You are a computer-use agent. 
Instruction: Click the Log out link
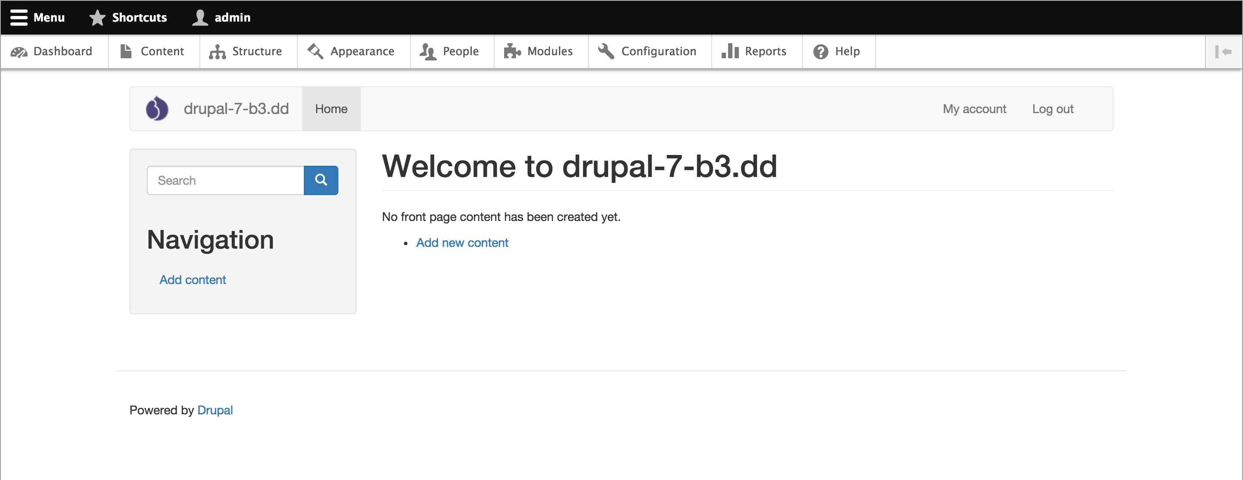coord(1052,109)
